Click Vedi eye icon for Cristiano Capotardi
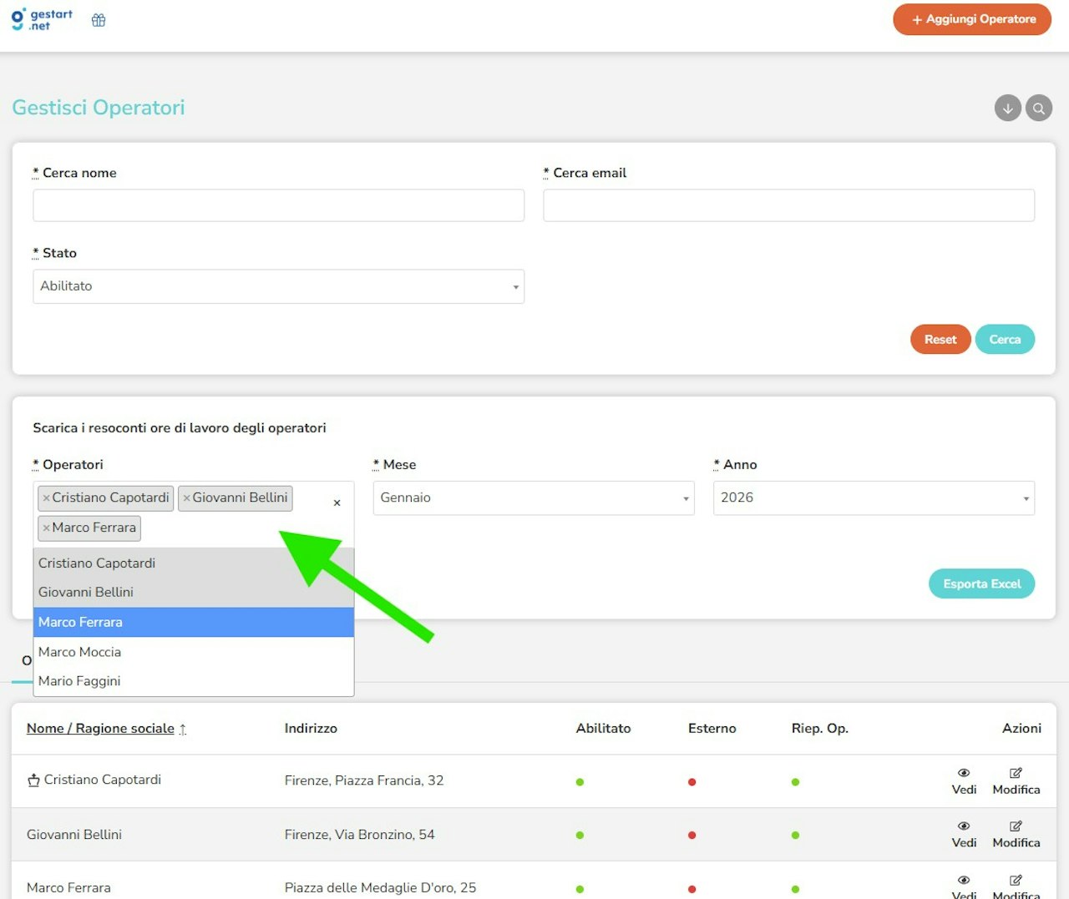 964,773
